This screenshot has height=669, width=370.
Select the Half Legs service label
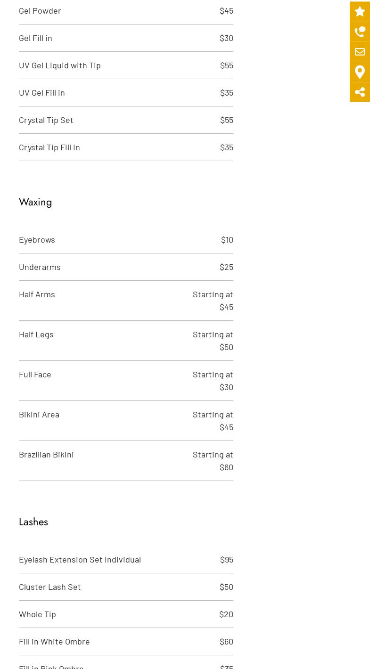(36, 334)
